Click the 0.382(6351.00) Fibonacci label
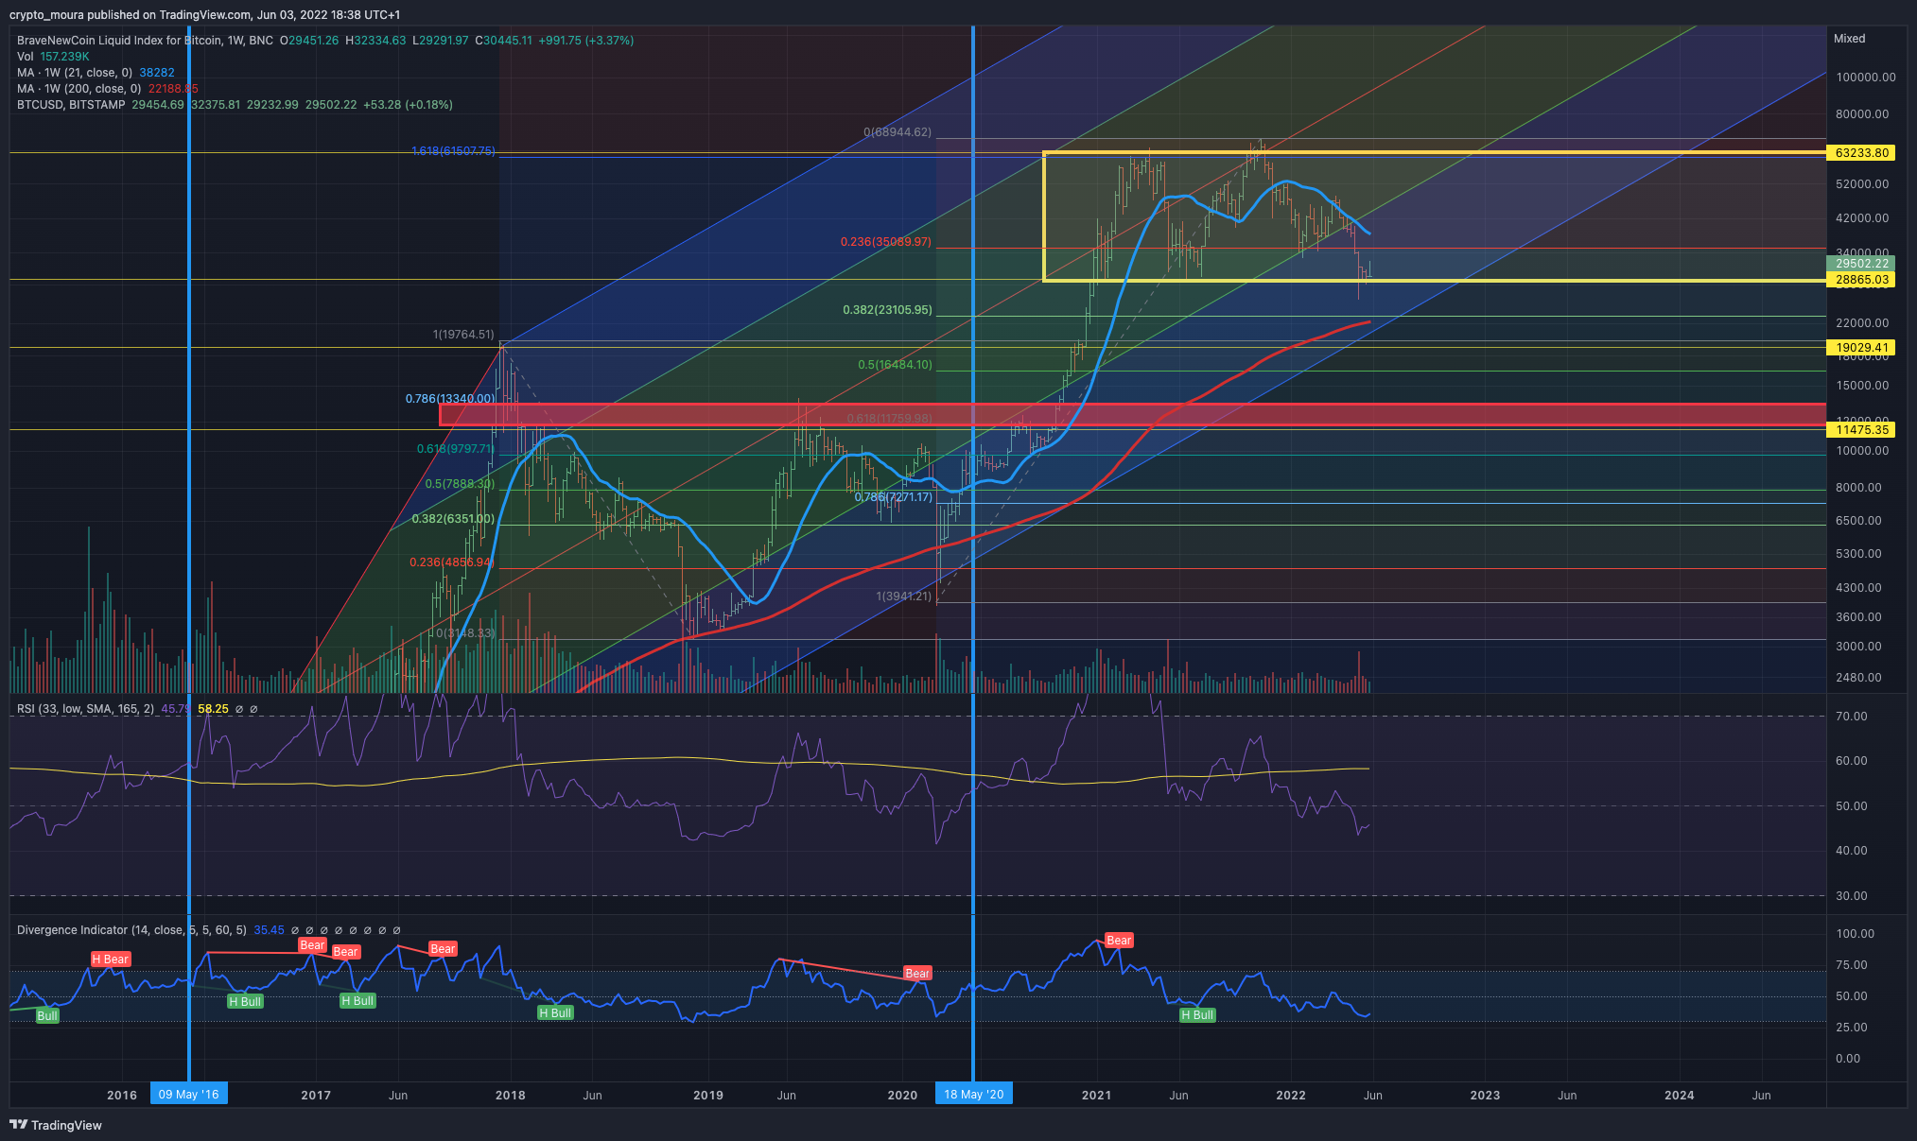 coord(453,519)
